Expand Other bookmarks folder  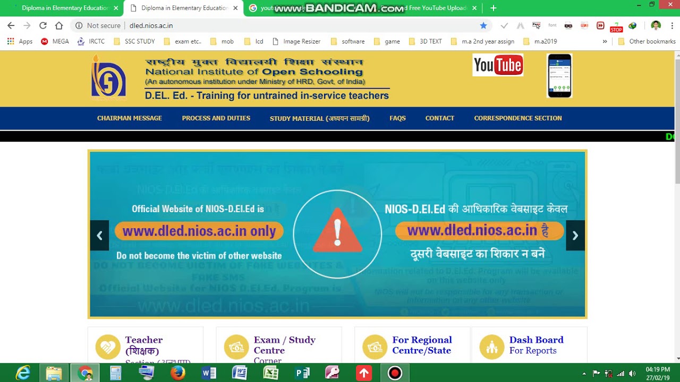(x=647, y=41)
